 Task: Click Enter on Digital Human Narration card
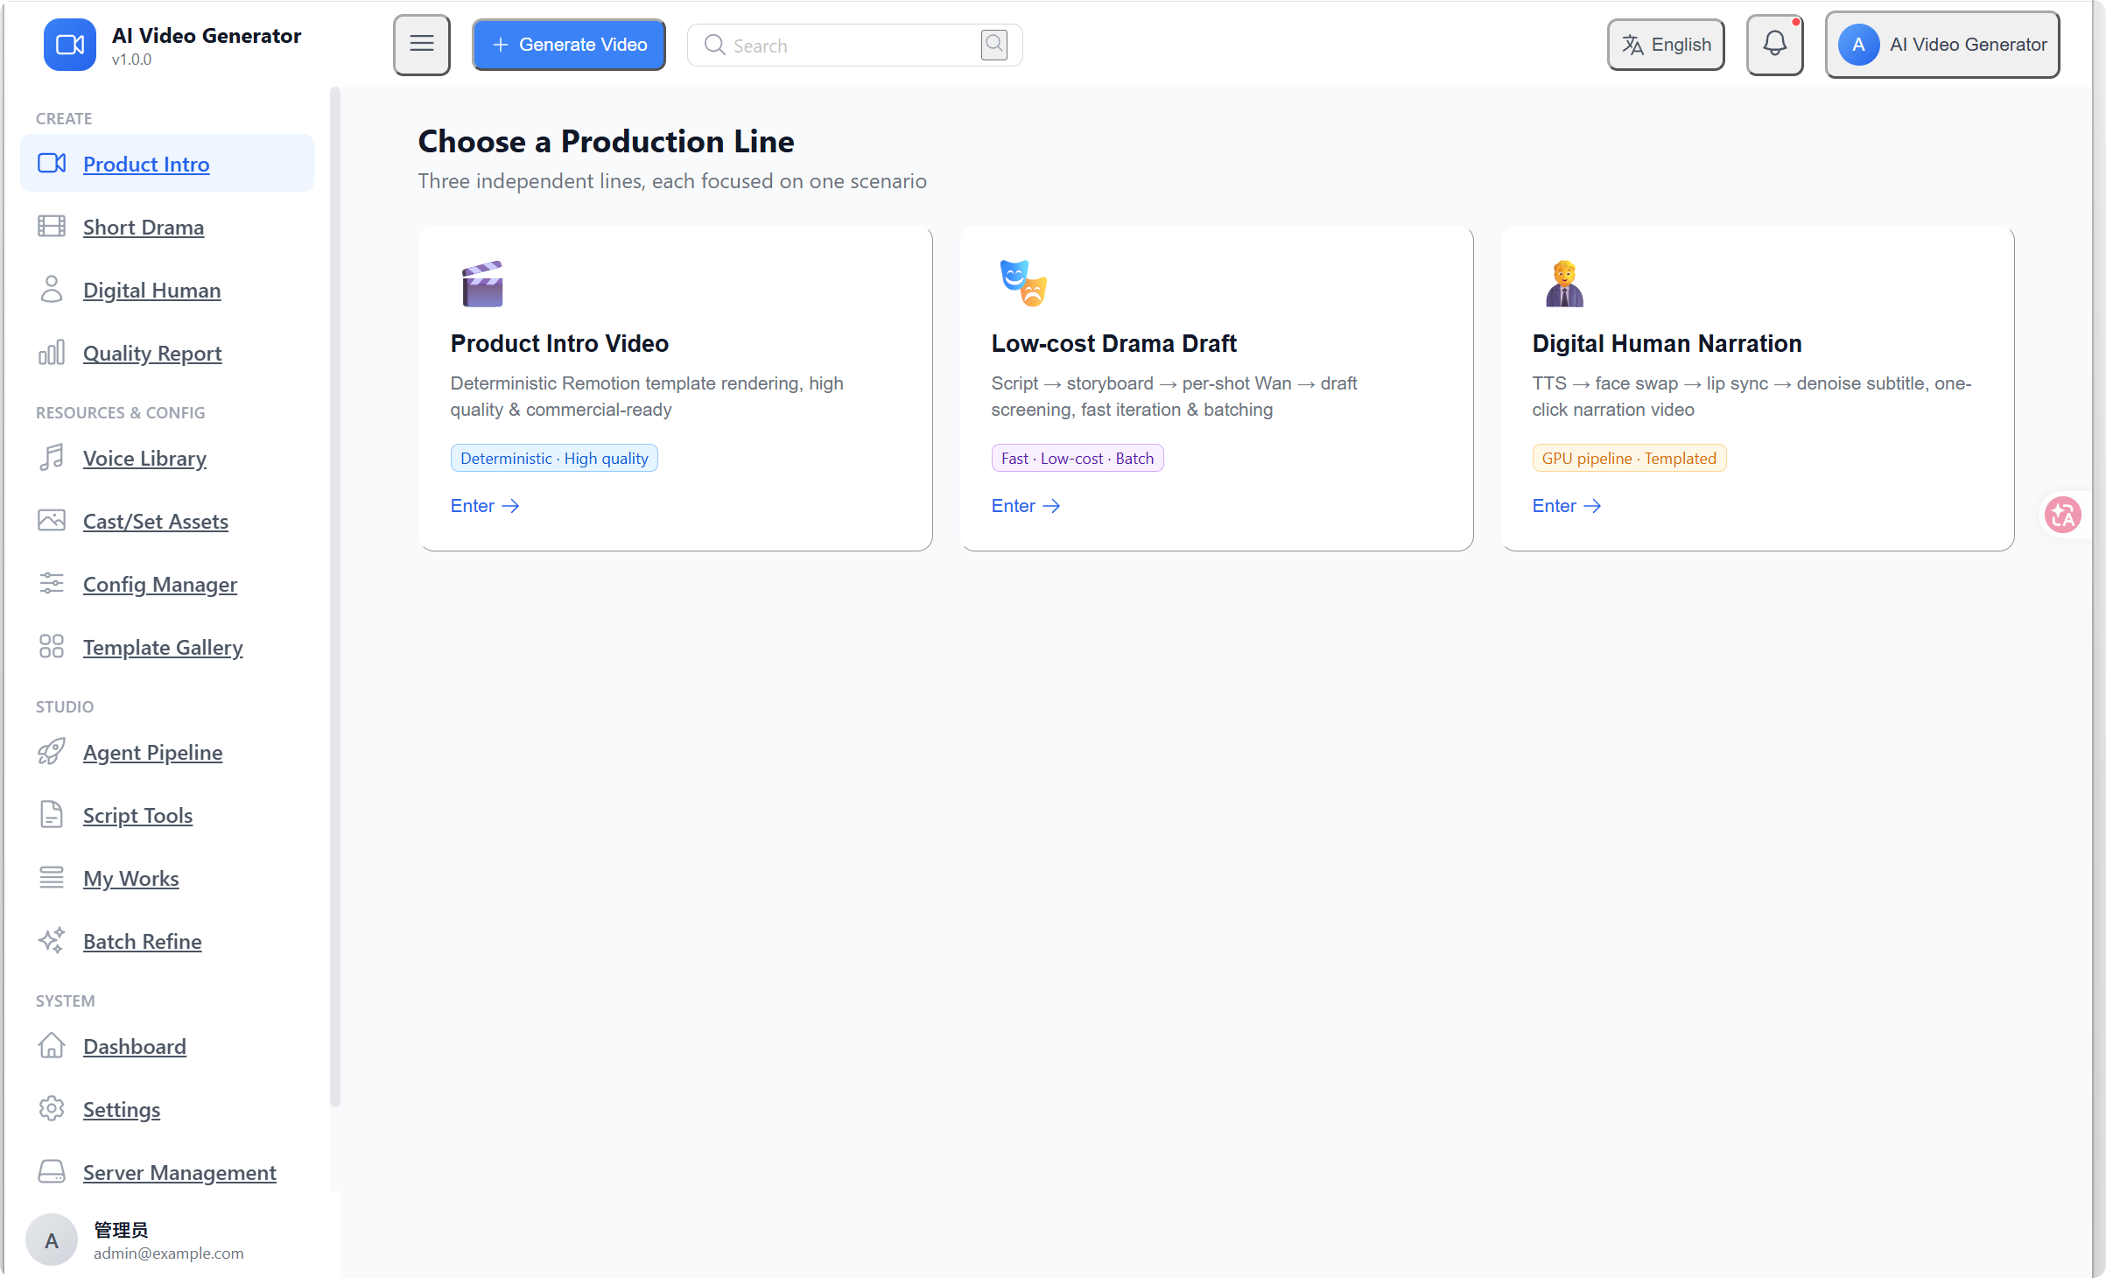[x=1567, y=506]
